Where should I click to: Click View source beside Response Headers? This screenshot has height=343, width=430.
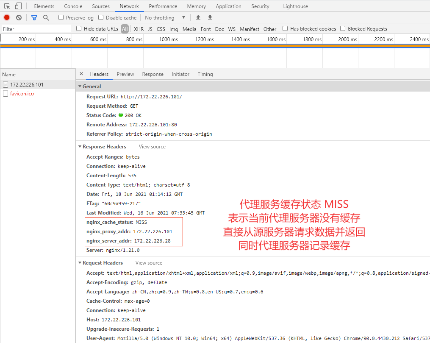pos(152,147)
